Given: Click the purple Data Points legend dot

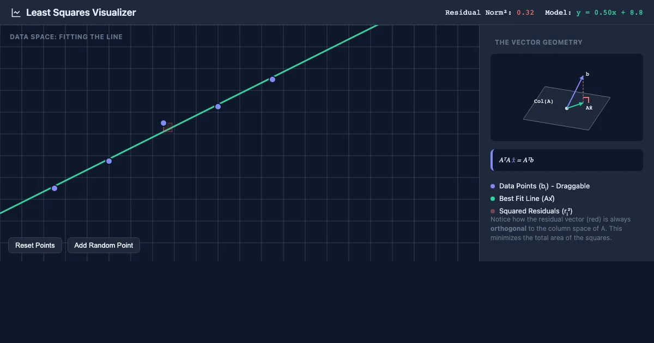Looking at the screenshot, I should pos(493,186).
